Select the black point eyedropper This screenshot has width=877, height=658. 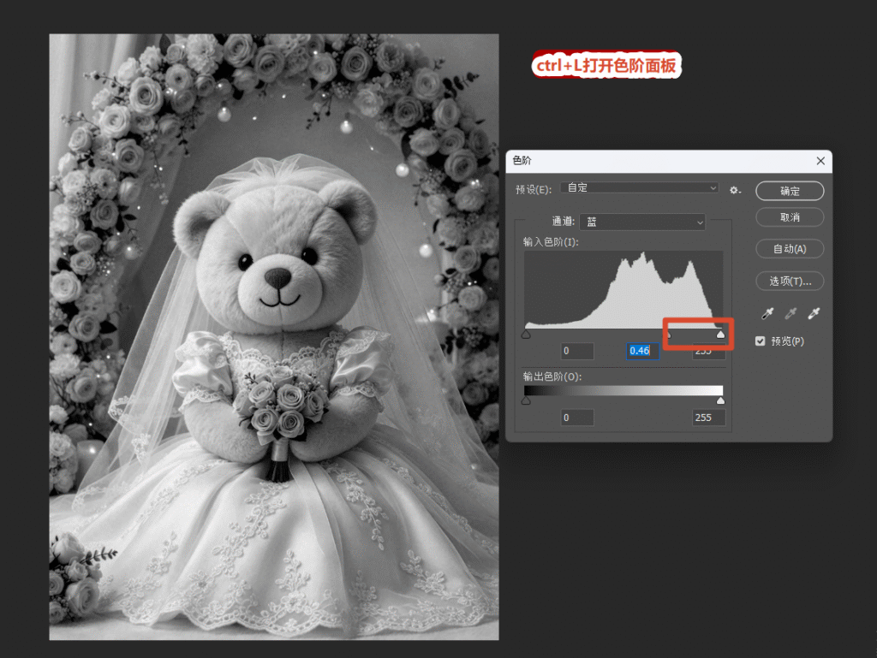[767, 313]
